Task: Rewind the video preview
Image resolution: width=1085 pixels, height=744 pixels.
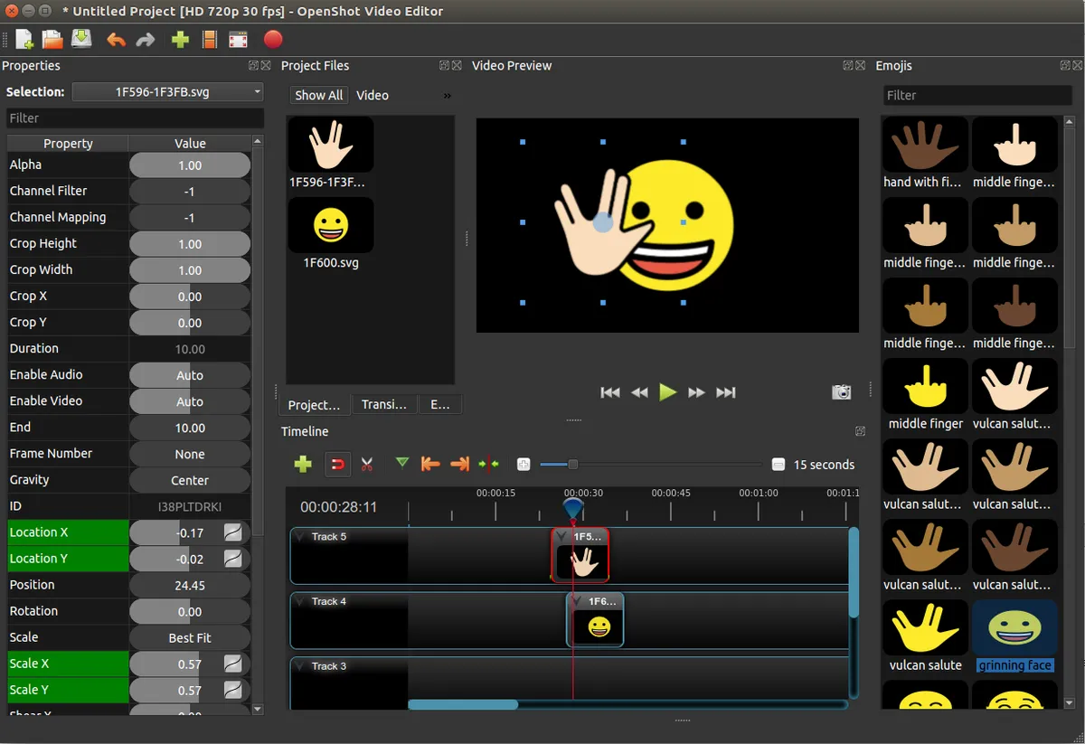Action: pyautogui.click(x=639, y=392)
